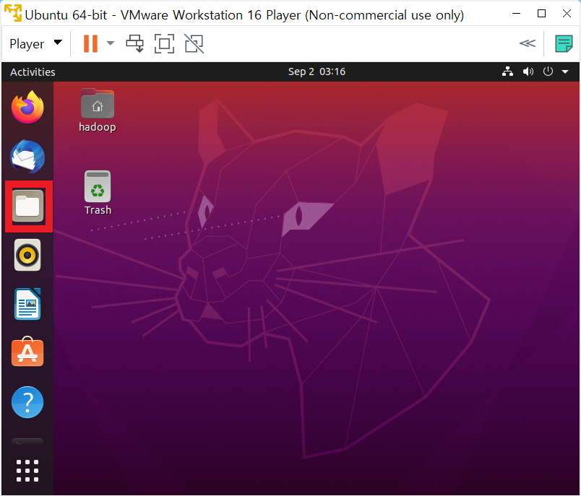The width and height of the screenshot is (581, 496).
Task: Launch Firefox from the dock
Action: [27, 107]
